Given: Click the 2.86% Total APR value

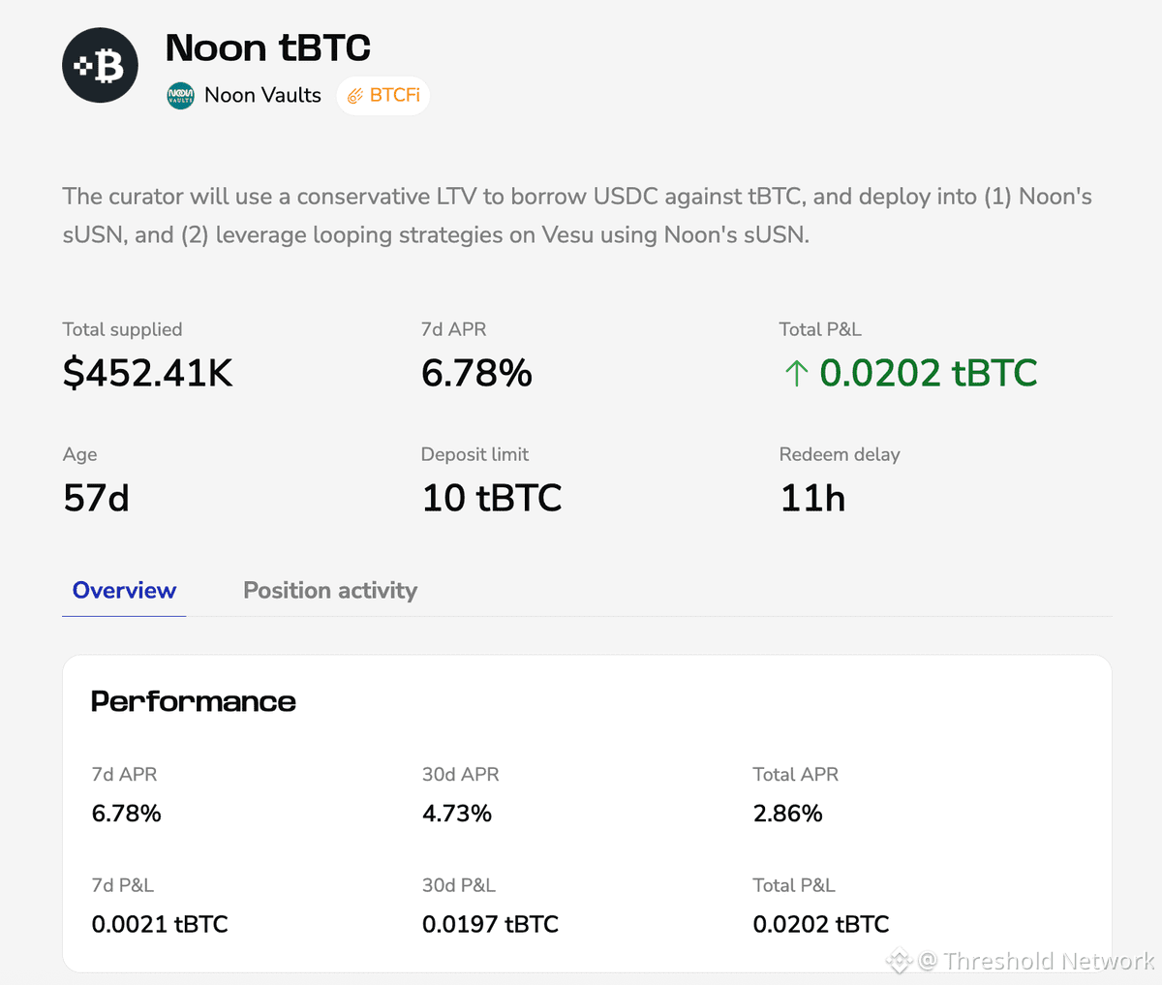Looking at the screenshot, I should [x=787, y=814].
